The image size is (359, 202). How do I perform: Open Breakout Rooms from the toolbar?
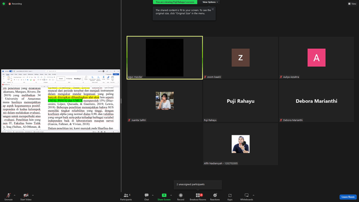[x=198, y=196]
